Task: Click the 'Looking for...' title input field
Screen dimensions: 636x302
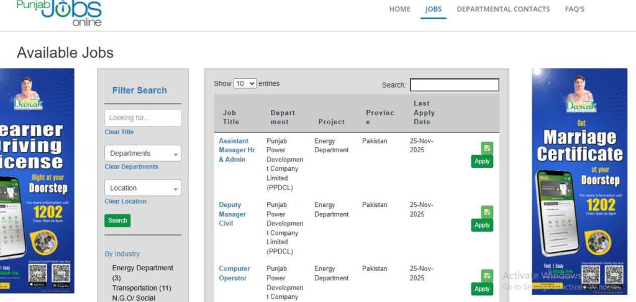Action: (x=143, y=118)
